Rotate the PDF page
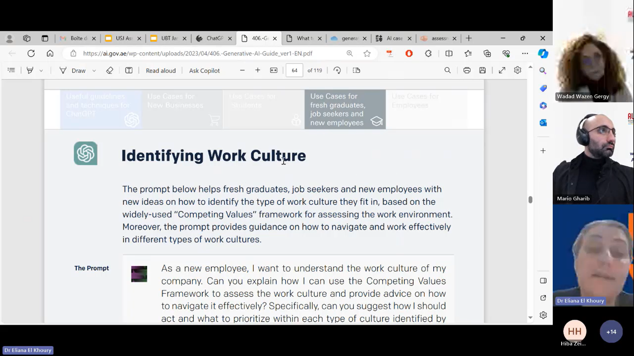 pyautogui.click(x=337, y=70)
